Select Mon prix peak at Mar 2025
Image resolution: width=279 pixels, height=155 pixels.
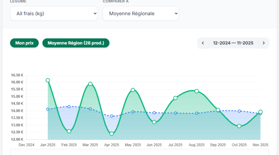[x=90, y=84]
